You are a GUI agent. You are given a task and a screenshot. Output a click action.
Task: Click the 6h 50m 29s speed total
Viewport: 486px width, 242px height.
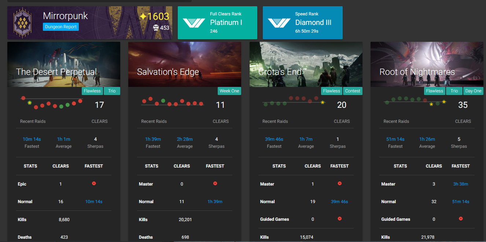pos(307,31)
